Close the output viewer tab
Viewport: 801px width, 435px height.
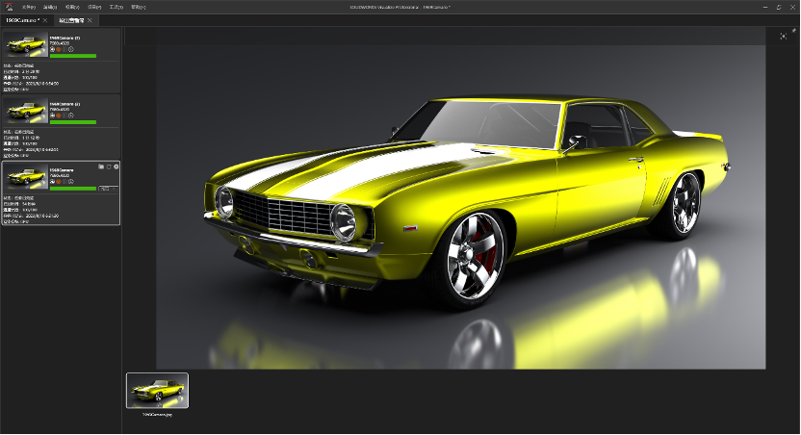(90, 19)
